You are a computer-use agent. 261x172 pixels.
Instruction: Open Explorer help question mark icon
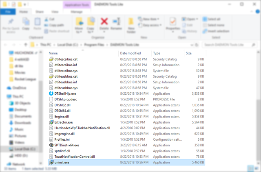(x=257, y=12)
